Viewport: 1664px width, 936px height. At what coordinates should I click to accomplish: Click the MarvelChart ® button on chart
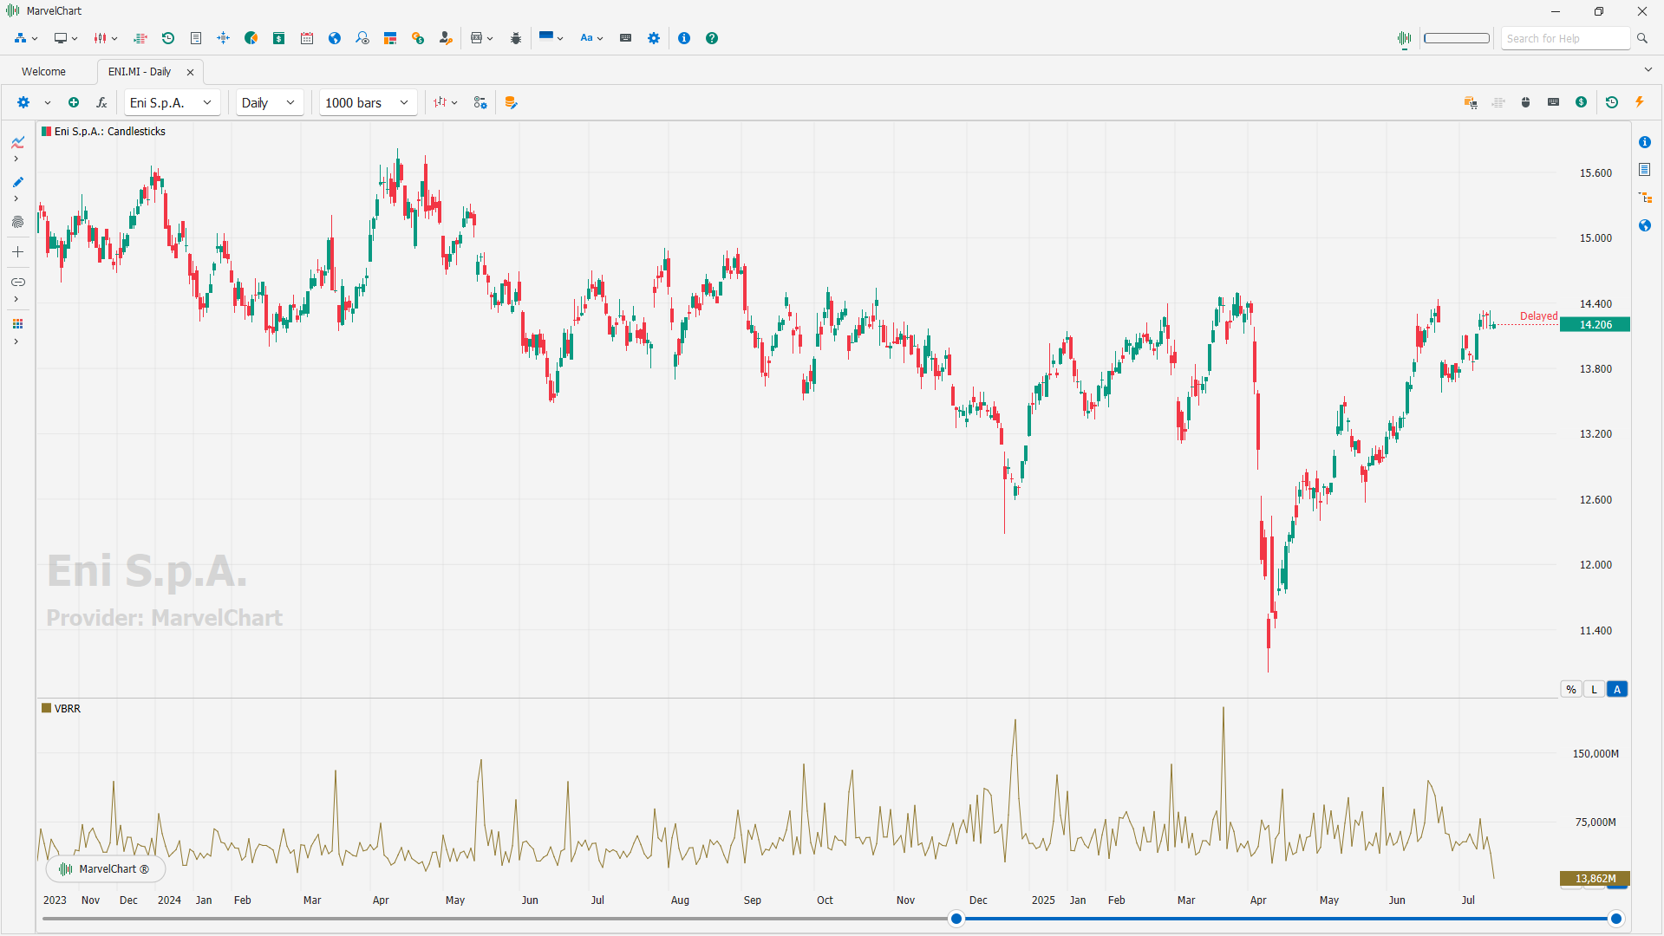pyautogui.click(x=105, y=869)
